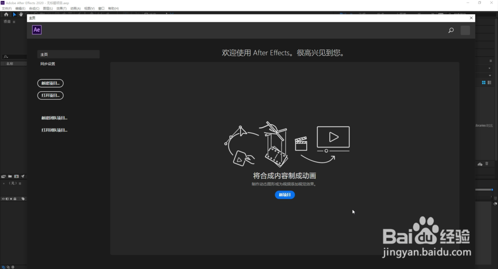Viewport: 498px width, 269px height.
Task: Select the Selection arrow tool
Action: point(14,14)
